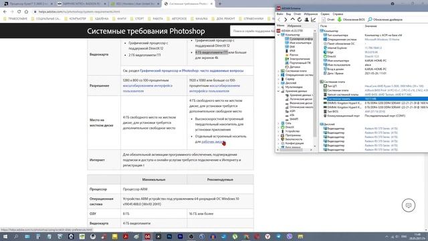428x241 pixels.
Task: Open the Windows Start menu
Action: point(5,236)
